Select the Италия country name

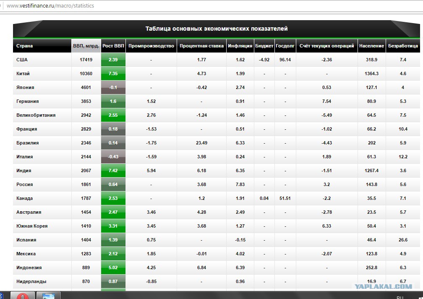(24, 157)
